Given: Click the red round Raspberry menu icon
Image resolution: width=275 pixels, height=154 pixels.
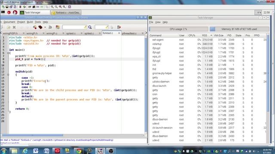Looking at the screenshot, I should 15,12.
